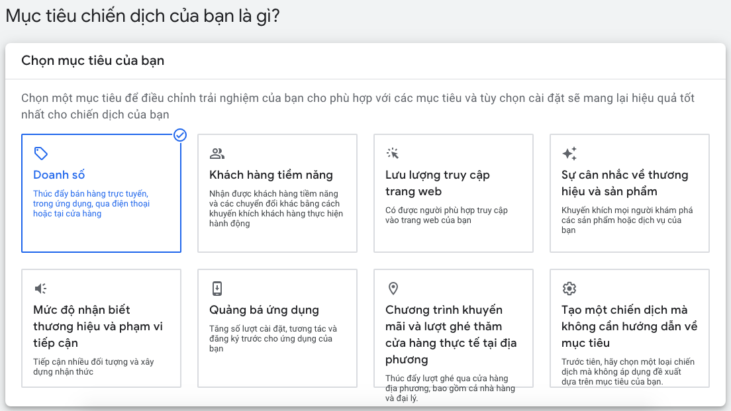Screen dimensions: 731x411
Task: Click instruction text 'Chọn một mục tiêu để điều chỉnh'
Action: point(358,107)
